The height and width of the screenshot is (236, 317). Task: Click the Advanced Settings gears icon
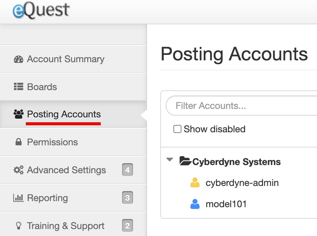click(x=19, y=170)
